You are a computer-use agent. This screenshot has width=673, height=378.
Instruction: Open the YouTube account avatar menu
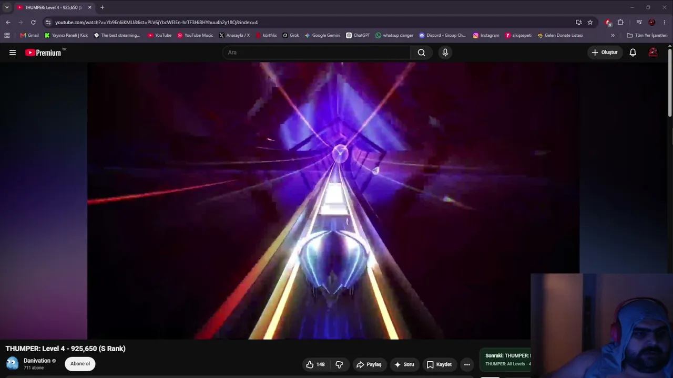click(x=653, y=52)
